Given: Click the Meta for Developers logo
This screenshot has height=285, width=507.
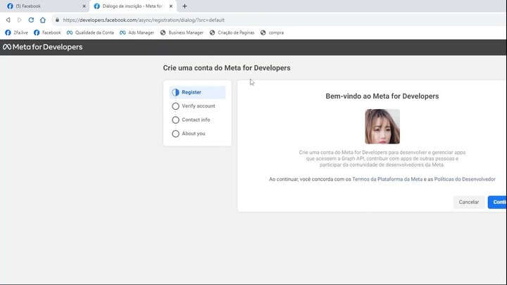Looking at the screenshot, I should tap(43, 47).
